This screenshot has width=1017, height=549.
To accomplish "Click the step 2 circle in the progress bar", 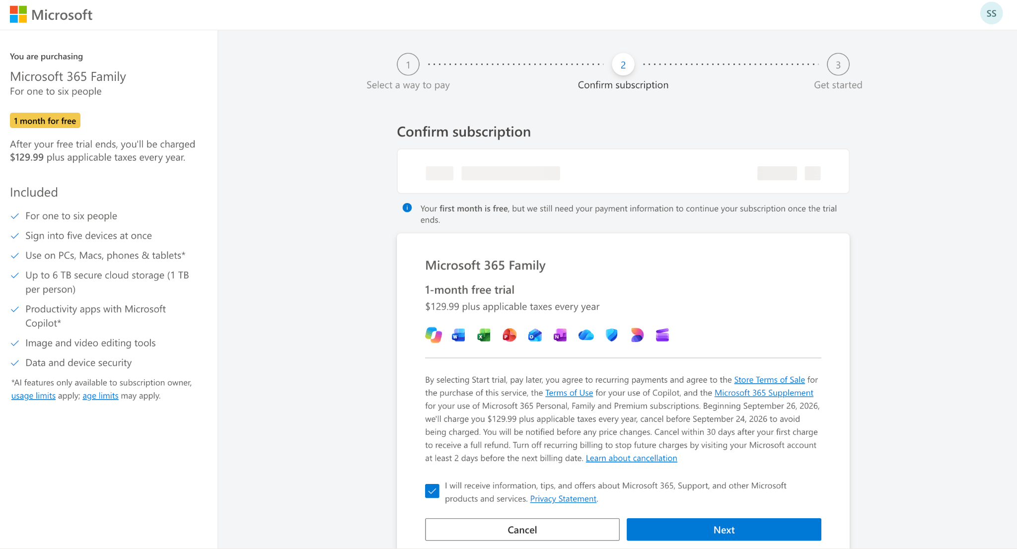I will point(623,65).
